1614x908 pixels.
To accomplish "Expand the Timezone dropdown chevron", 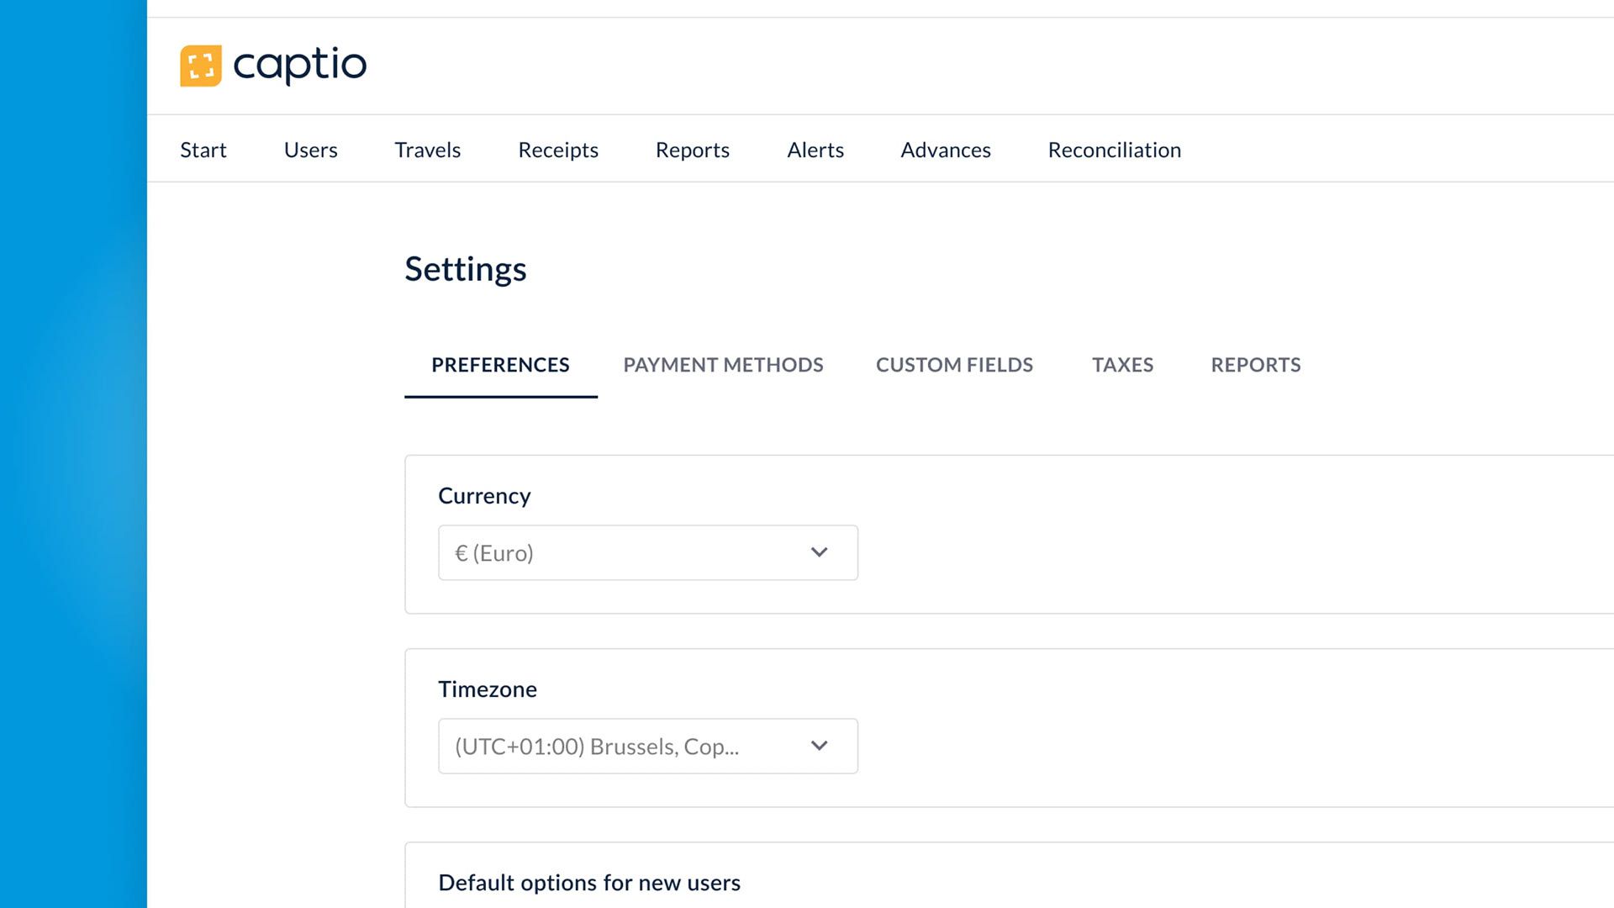I will (820, 746).
